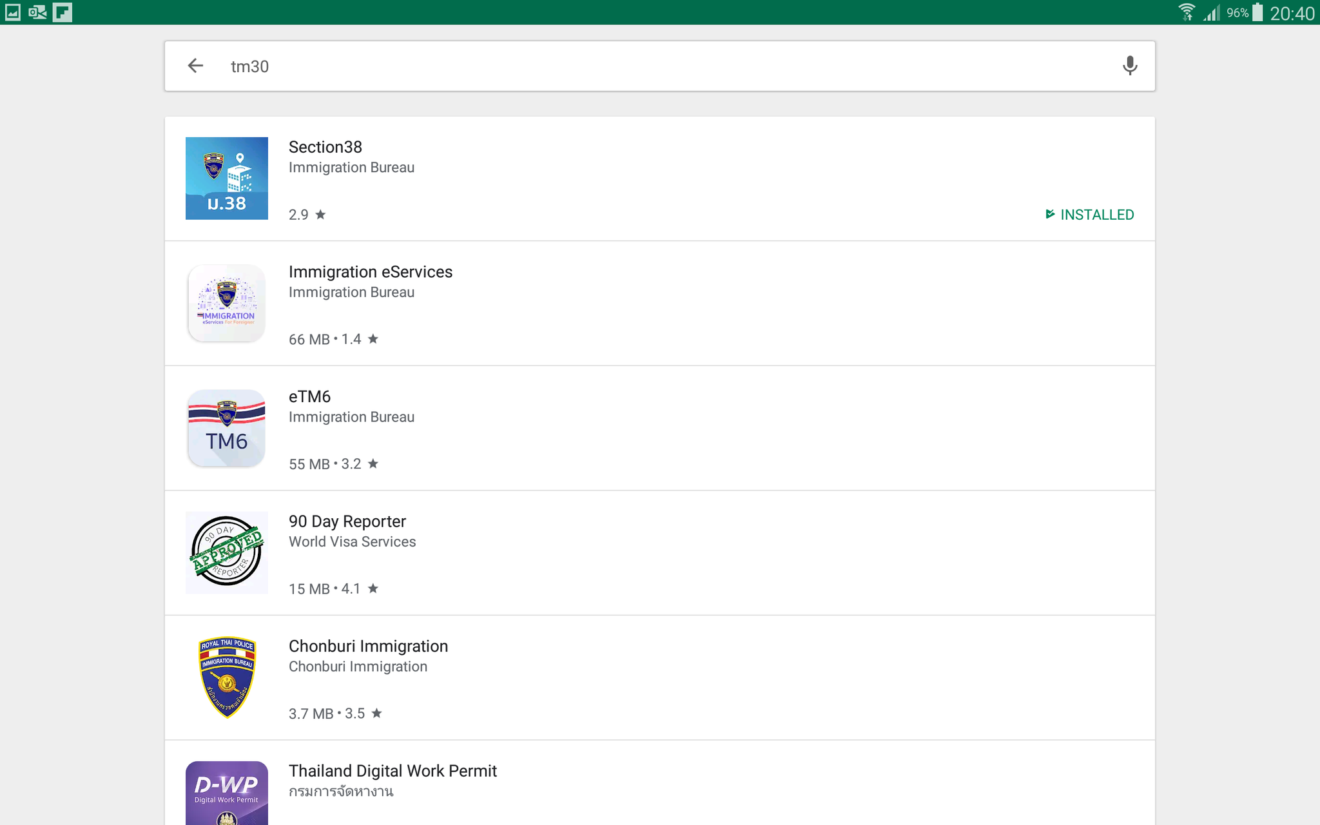Viewport: 1320px width, 825px height.
Task: Tap Section38 2.9 star rating
Action: click(307, 215)
